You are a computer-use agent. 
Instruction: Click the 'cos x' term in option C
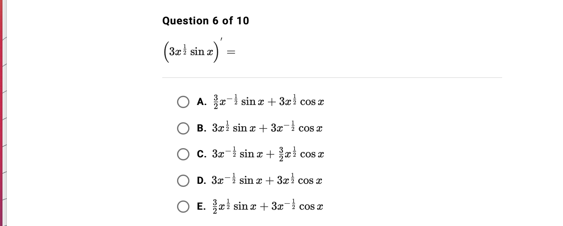pos(311,155)
